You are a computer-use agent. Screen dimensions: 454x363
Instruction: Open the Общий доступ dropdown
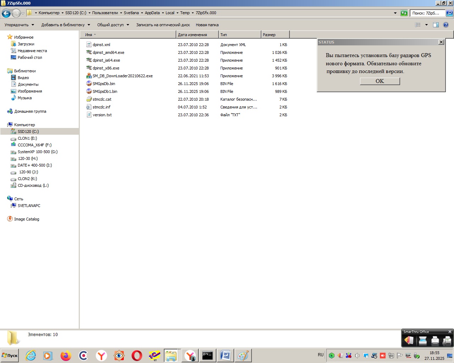click(x=113, y=25)
